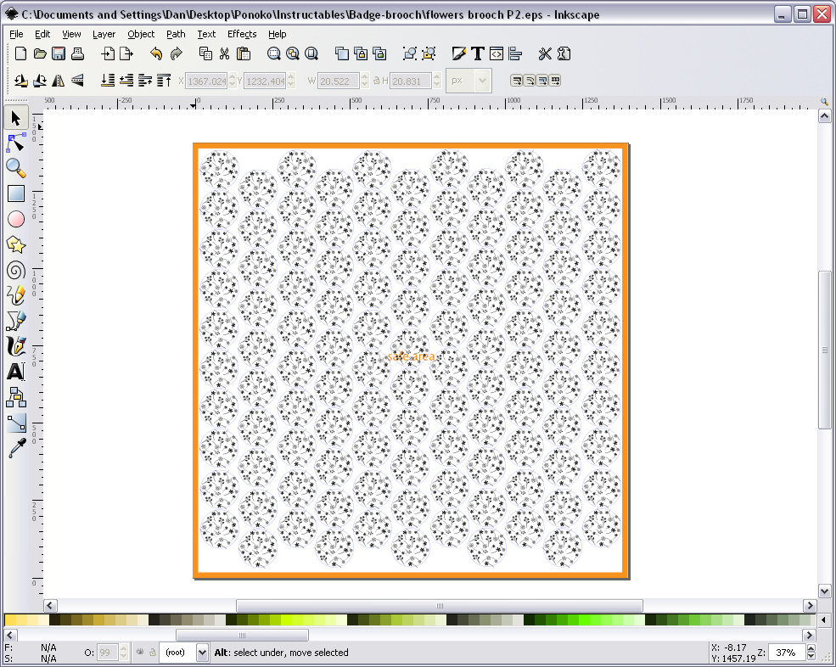Click the Save document icon
Viewport: 836px width, 667px height.
click(59, 53)
